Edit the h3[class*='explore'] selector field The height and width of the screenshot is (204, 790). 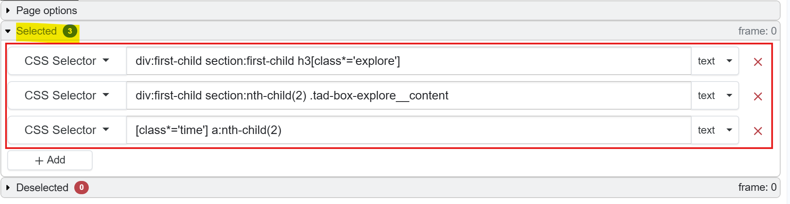408,61
